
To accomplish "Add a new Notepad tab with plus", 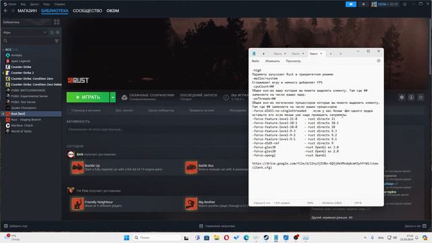I will [340, 54].
